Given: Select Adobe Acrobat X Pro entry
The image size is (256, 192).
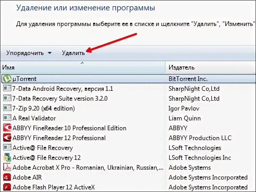Looking at the screenshot, I should point(88,168).
